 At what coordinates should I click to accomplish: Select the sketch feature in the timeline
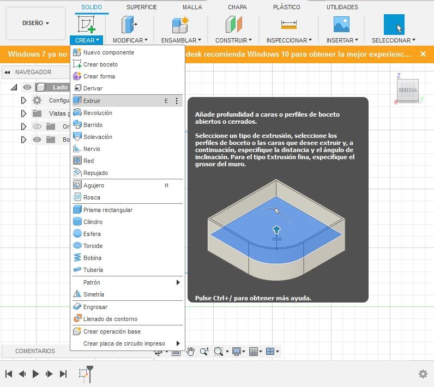click(x=83, y=374)
